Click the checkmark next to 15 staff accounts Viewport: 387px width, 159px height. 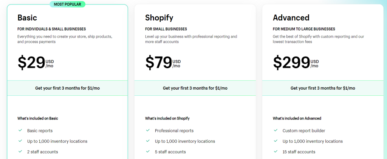tap(276, 151)
